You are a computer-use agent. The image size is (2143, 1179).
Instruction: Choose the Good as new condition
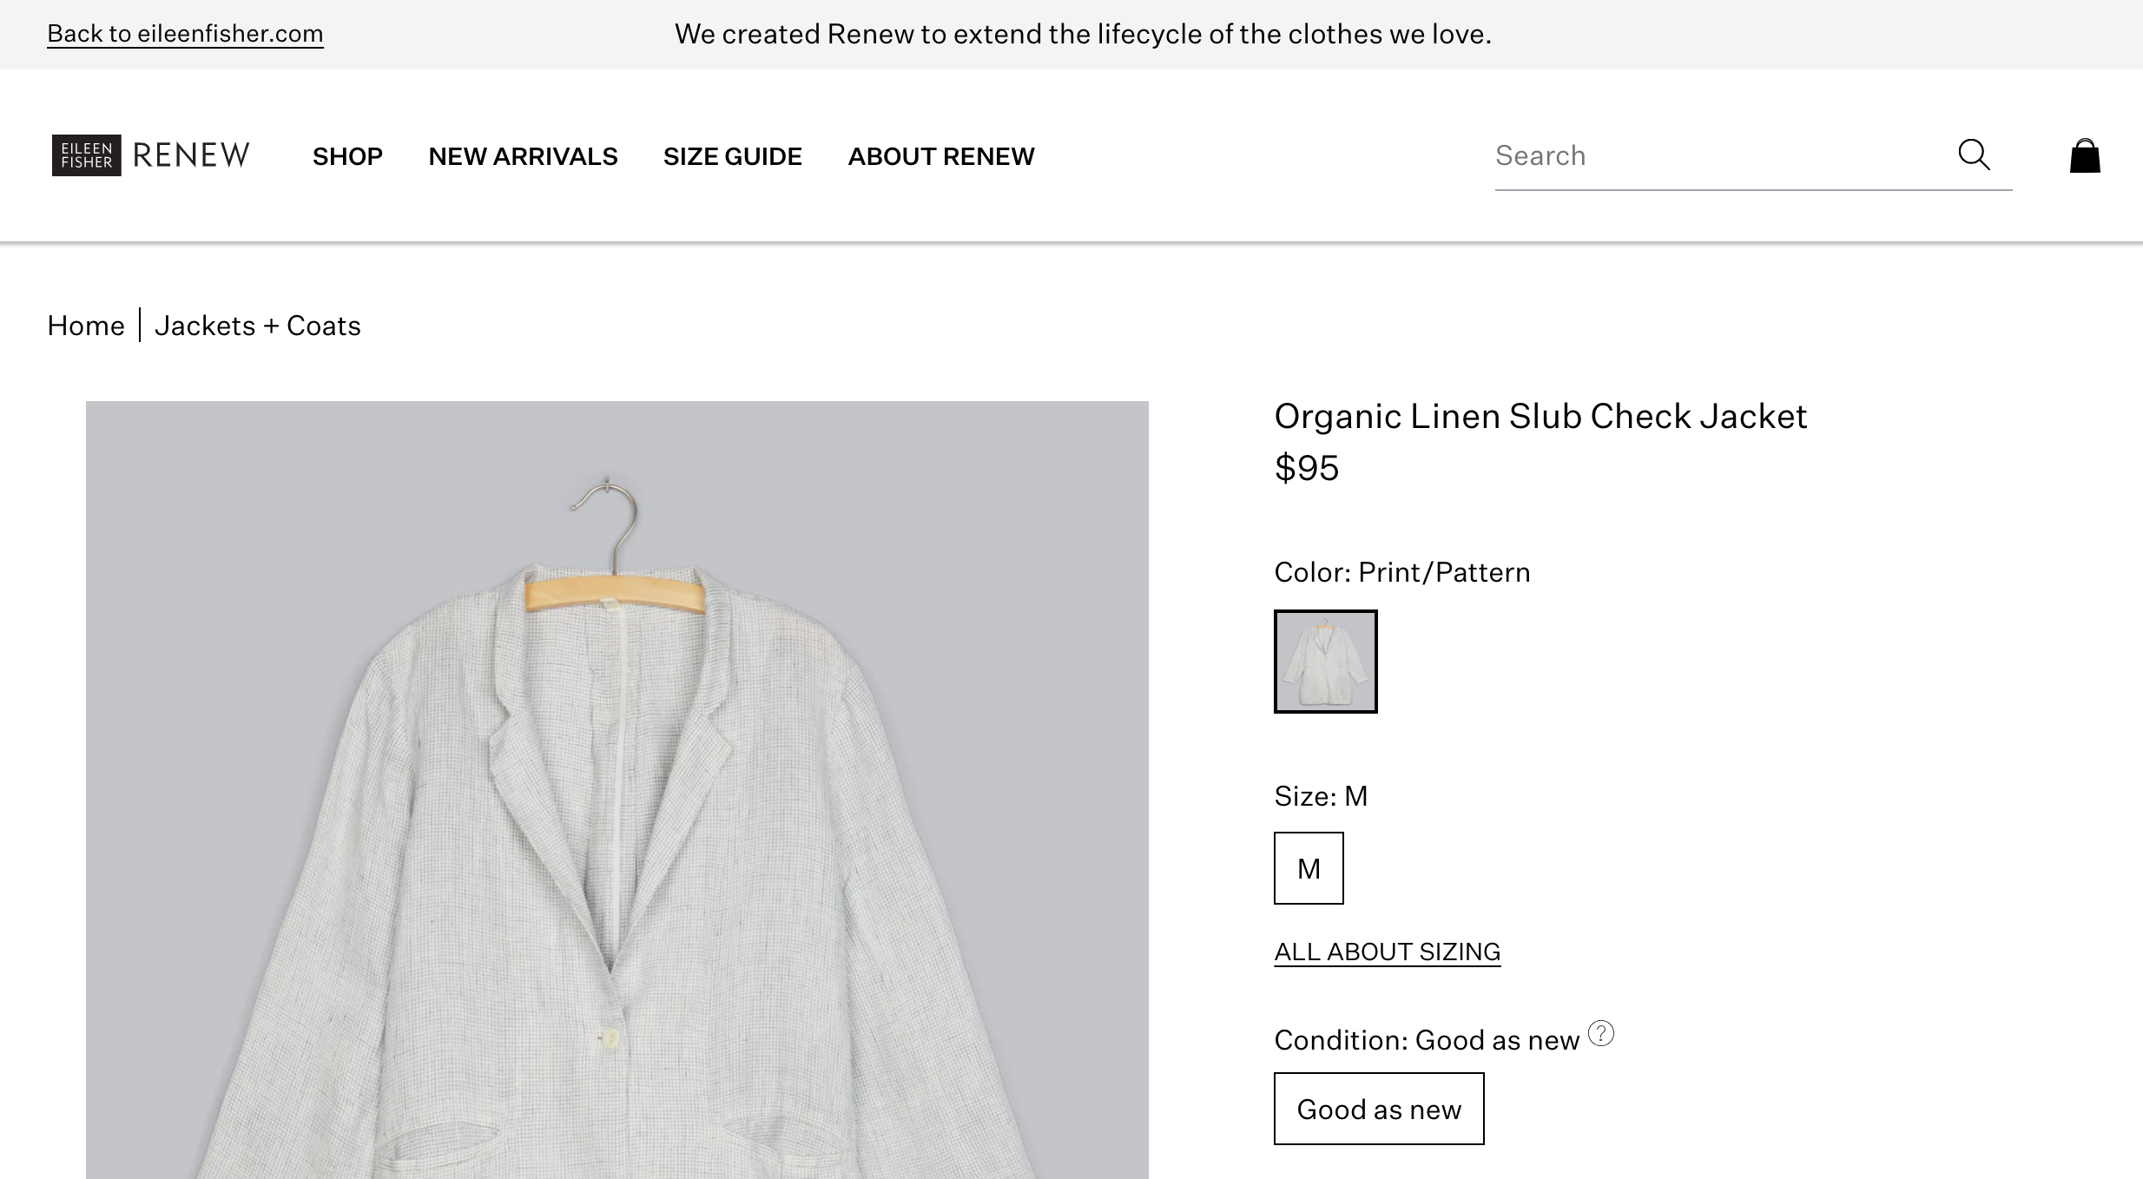pos(1379,1109)
